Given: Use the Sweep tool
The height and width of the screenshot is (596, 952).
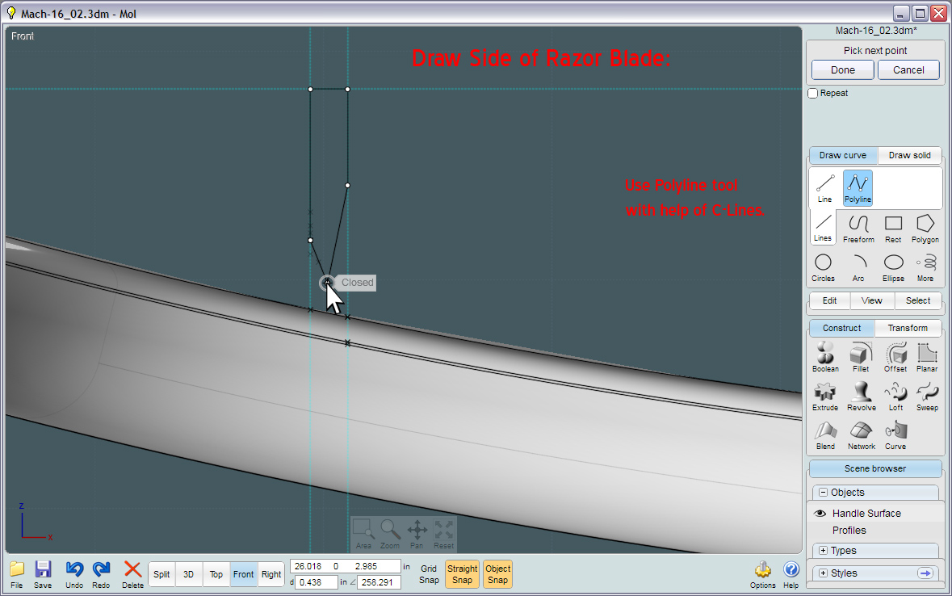Looking at the screenshot, I should (927, 396).
